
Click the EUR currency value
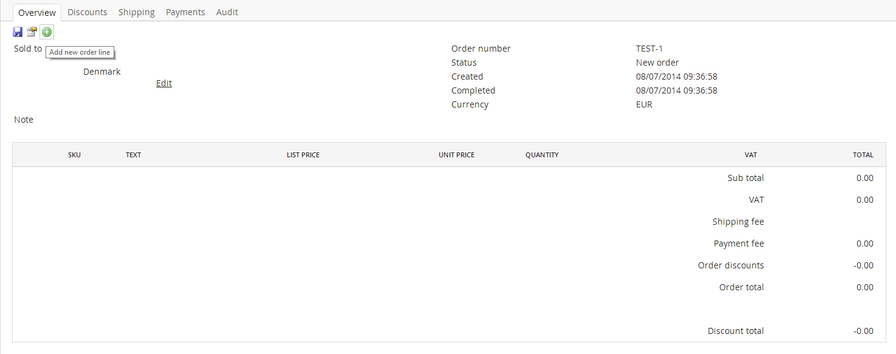[644, 104]
